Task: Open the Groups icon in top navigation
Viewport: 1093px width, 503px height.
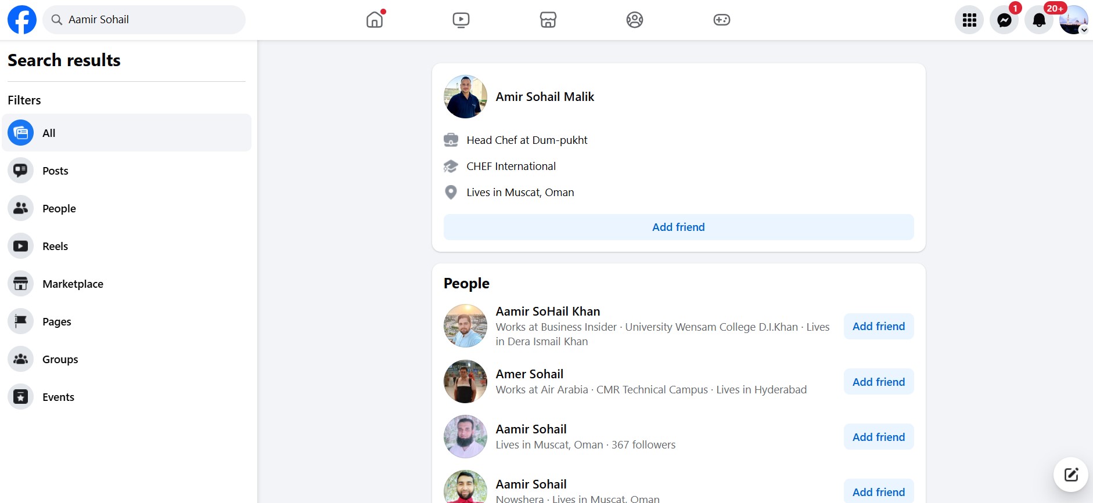Action: [x=635, y=20]
